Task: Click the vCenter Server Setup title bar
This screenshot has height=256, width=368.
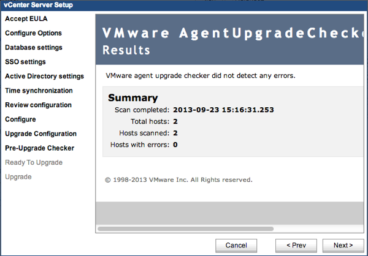Action: click(x=184, y=5)
